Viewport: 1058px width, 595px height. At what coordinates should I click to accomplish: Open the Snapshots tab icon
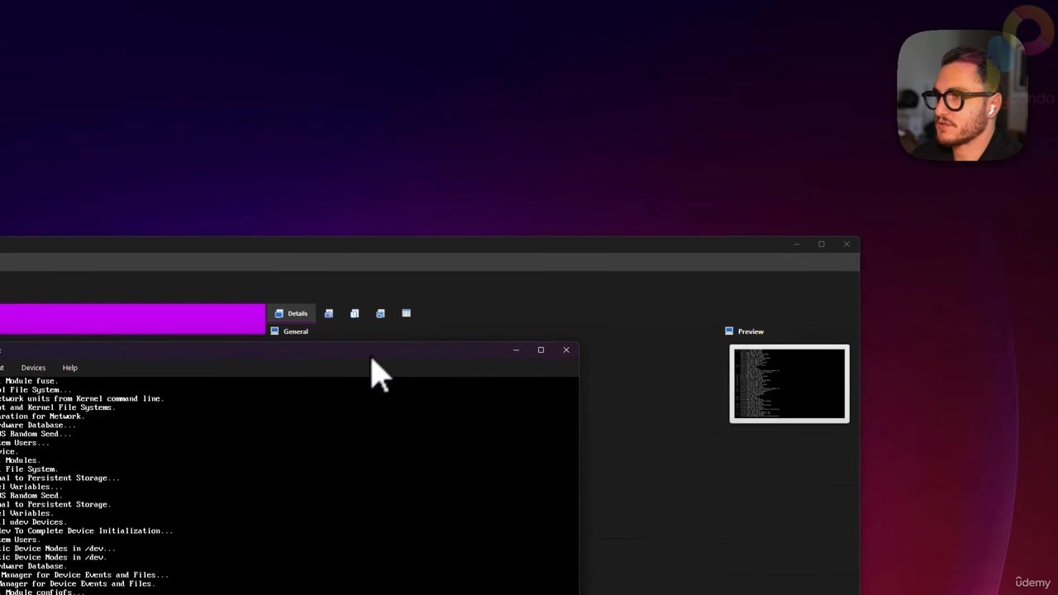click(x=329, y=313)
